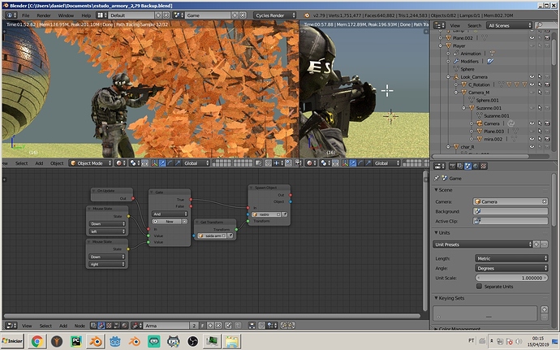Viewport: 560px width, 350px height.
Task: Open the File menu
Action: tap(26, 15)
